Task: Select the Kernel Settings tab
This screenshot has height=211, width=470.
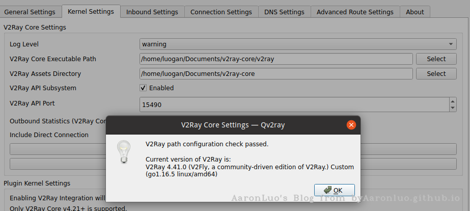Action: coord(91,11)
